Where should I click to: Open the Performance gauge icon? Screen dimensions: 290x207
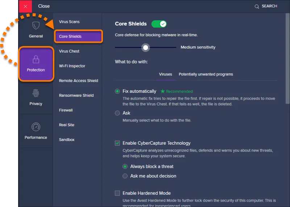tap(36, 127)
